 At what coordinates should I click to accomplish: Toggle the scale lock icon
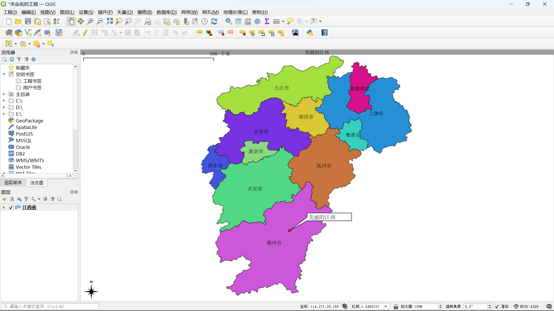click(x=396, y=306)
